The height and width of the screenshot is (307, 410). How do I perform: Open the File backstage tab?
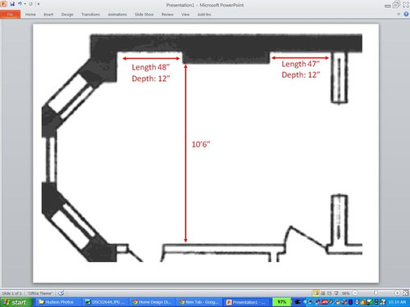pos(10,14)
